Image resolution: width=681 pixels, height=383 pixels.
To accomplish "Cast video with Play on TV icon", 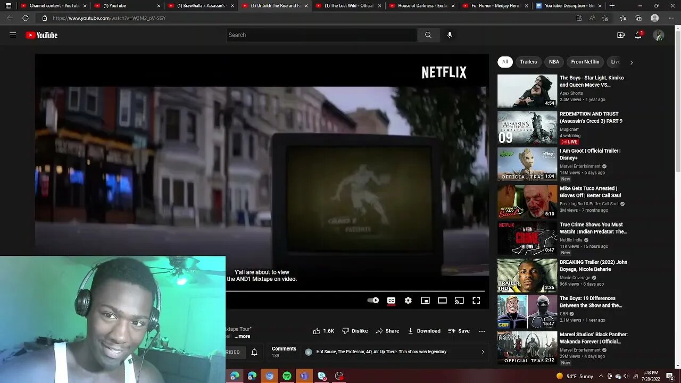I will 459,301.
